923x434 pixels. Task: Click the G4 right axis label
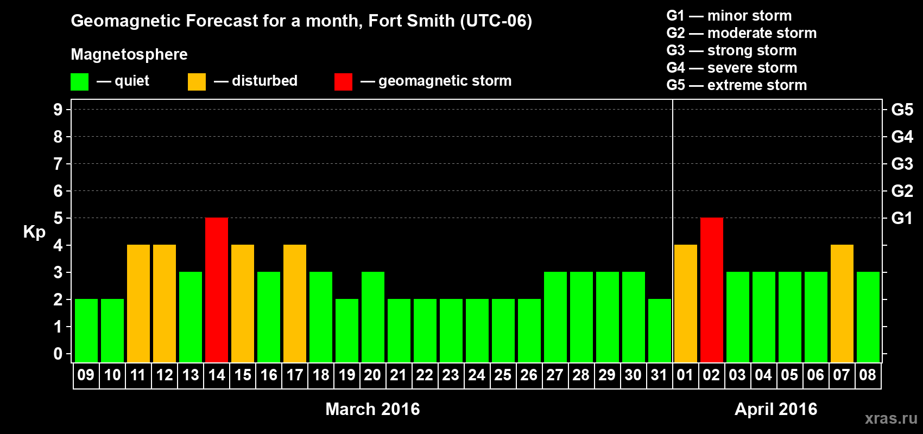click(x=902, y=137)
